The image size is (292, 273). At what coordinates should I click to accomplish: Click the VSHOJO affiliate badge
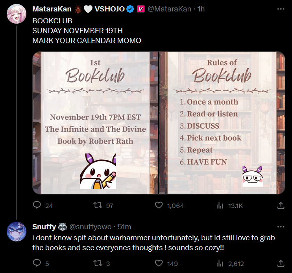tap(140, 9)
